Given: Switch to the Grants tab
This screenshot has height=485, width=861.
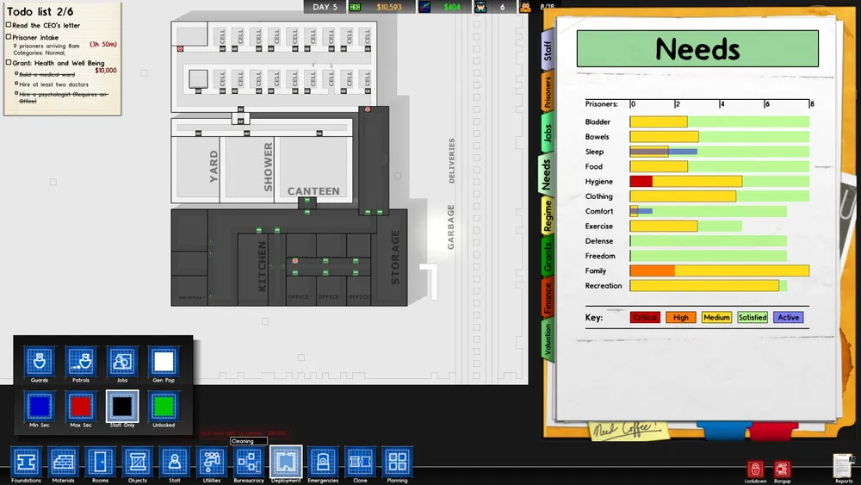Looking at the screenshot, I should coord(547,257).
